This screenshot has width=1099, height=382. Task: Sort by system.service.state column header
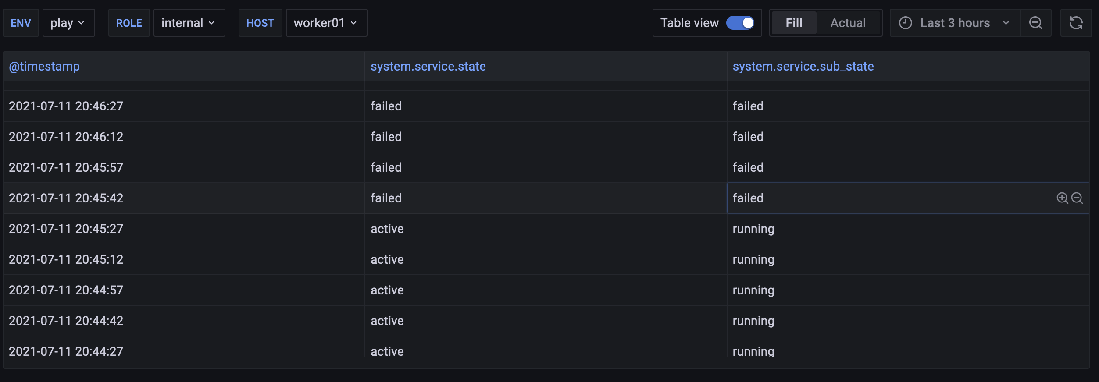pyautogui.click(x=428, y=66)
